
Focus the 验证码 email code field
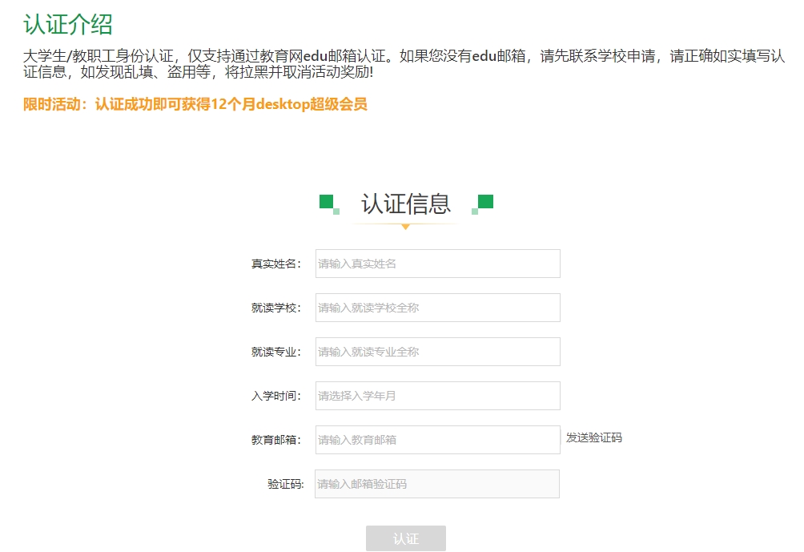click(x=436, y=484)
